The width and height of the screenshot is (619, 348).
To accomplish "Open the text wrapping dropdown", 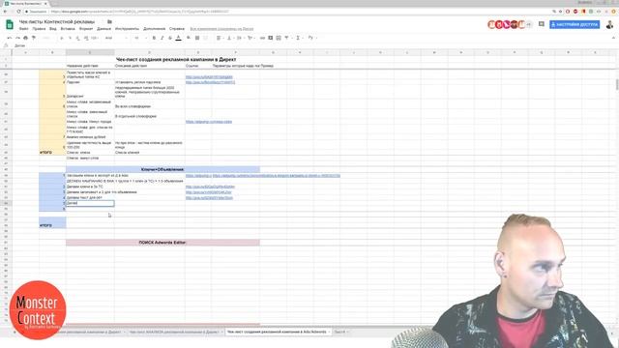I will (240, 38).
